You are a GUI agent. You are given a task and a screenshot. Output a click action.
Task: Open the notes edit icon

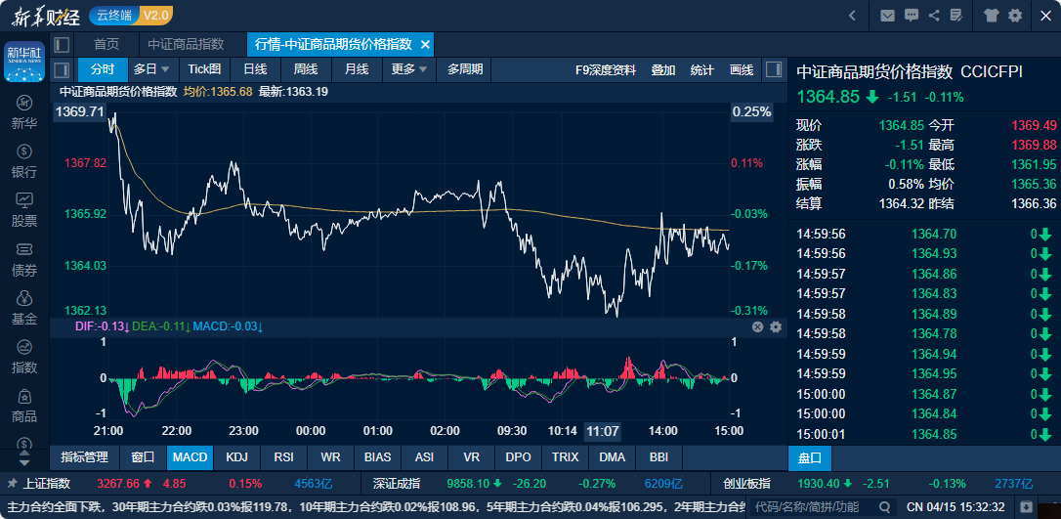tap(958, 15)
